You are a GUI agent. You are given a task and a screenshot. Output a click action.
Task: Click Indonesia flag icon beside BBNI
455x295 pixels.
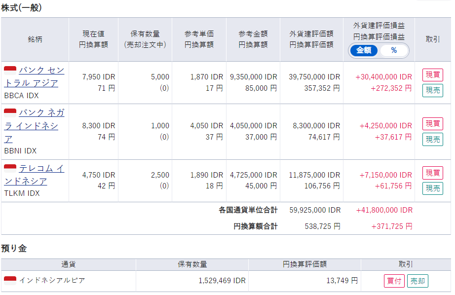click(x=10, y=112)
